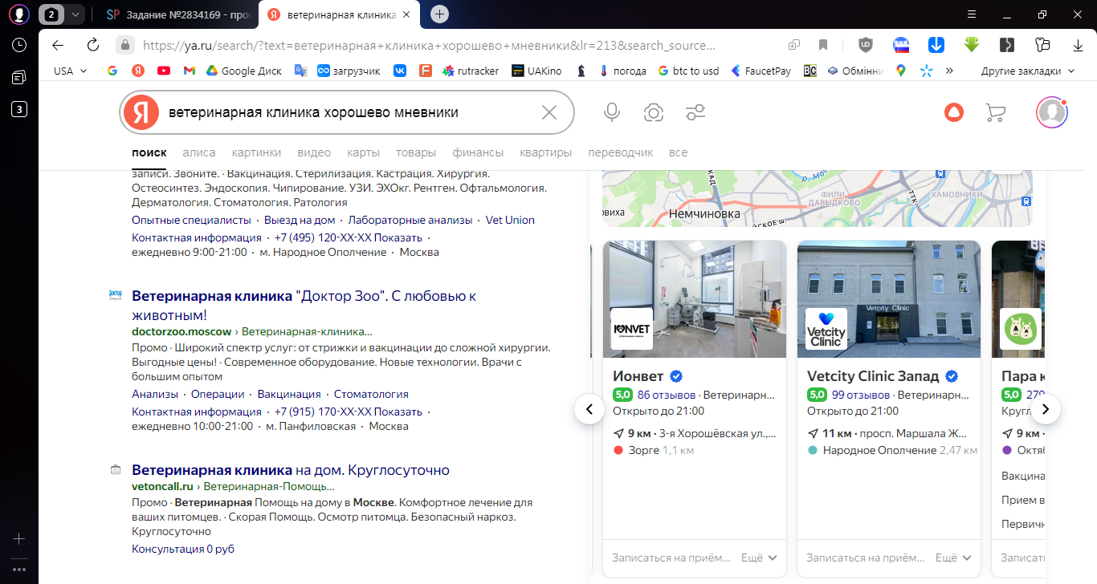The width and height of the screenshot is (1097, 584).
Task: Open the Vetcity Clinic building photo
Action: pyautogui.click(x=889, y=299)
